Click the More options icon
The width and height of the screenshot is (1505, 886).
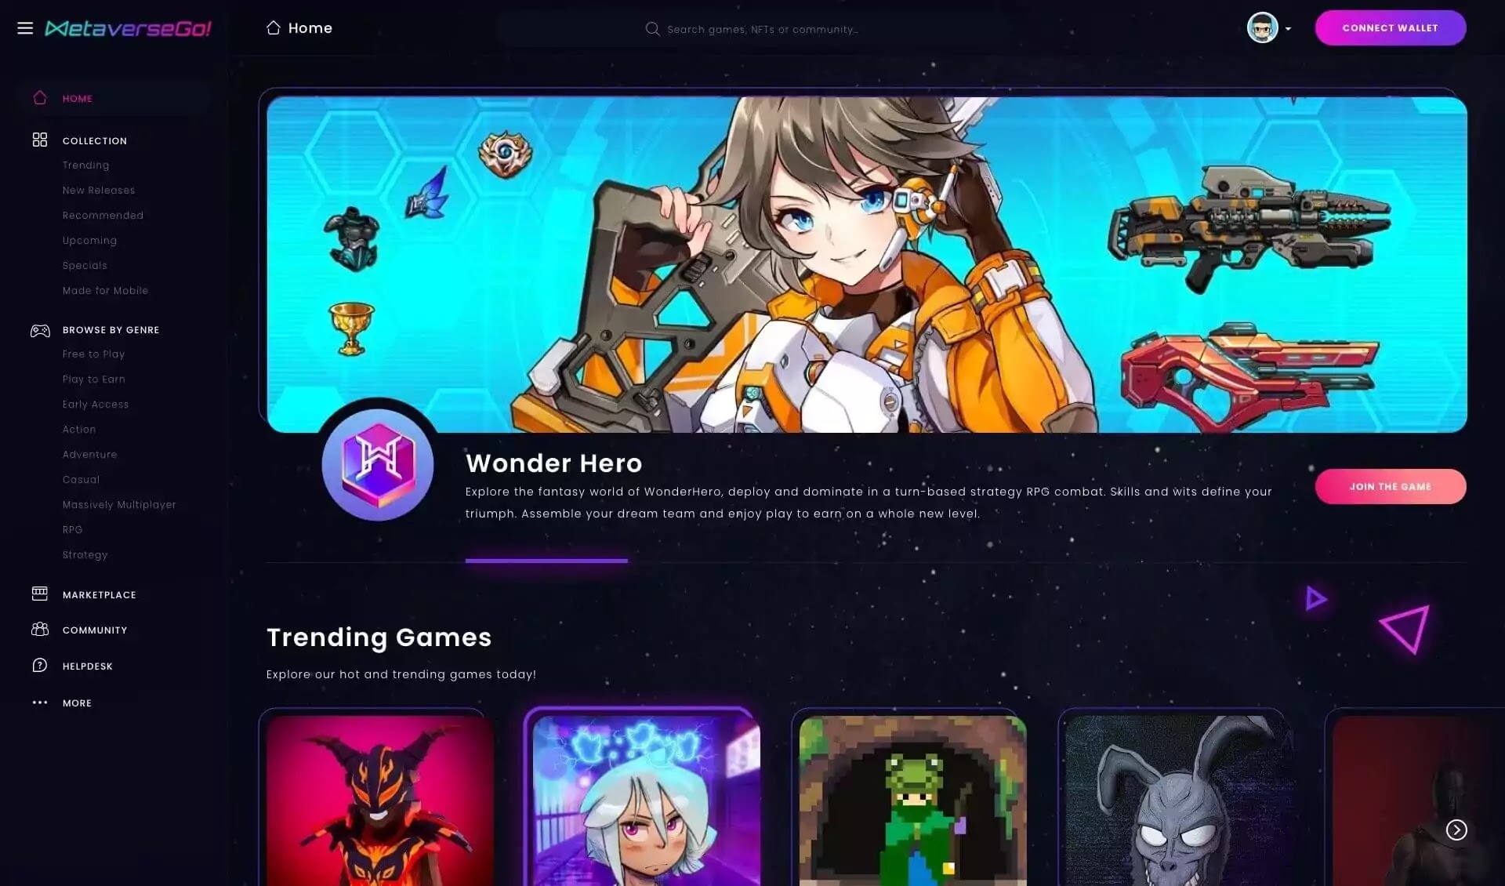tap(39, 703)
